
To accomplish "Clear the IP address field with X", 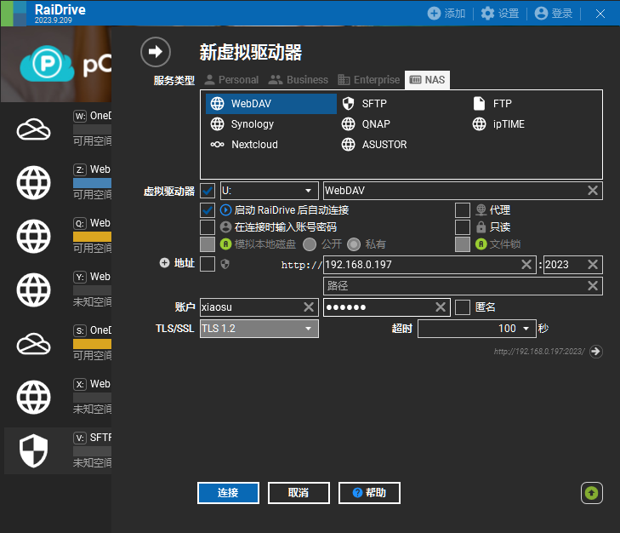I will click(527, 265).
